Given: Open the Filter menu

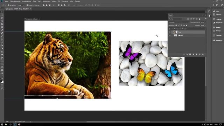Looking at the screenshot, I should (54, 1).
